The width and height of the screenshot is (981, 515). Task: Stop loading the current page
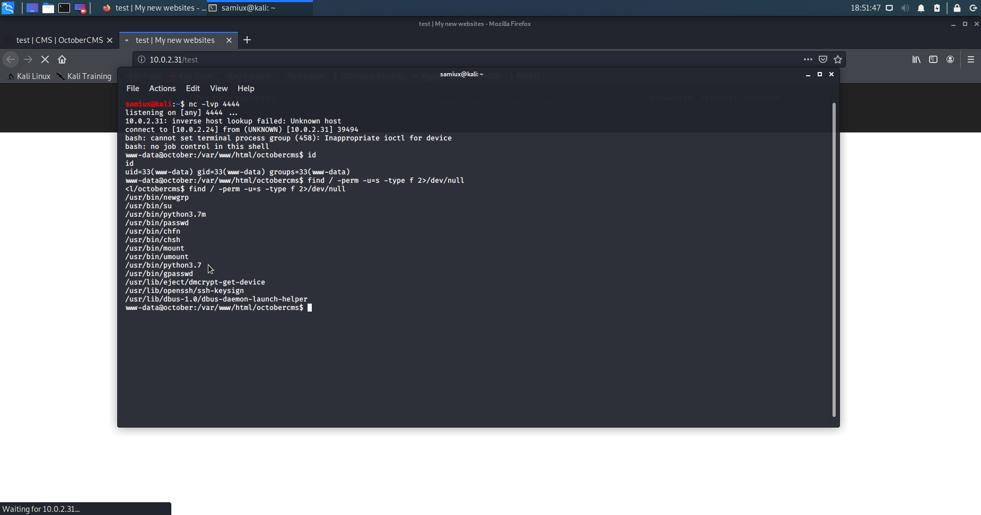coord(45,59)
